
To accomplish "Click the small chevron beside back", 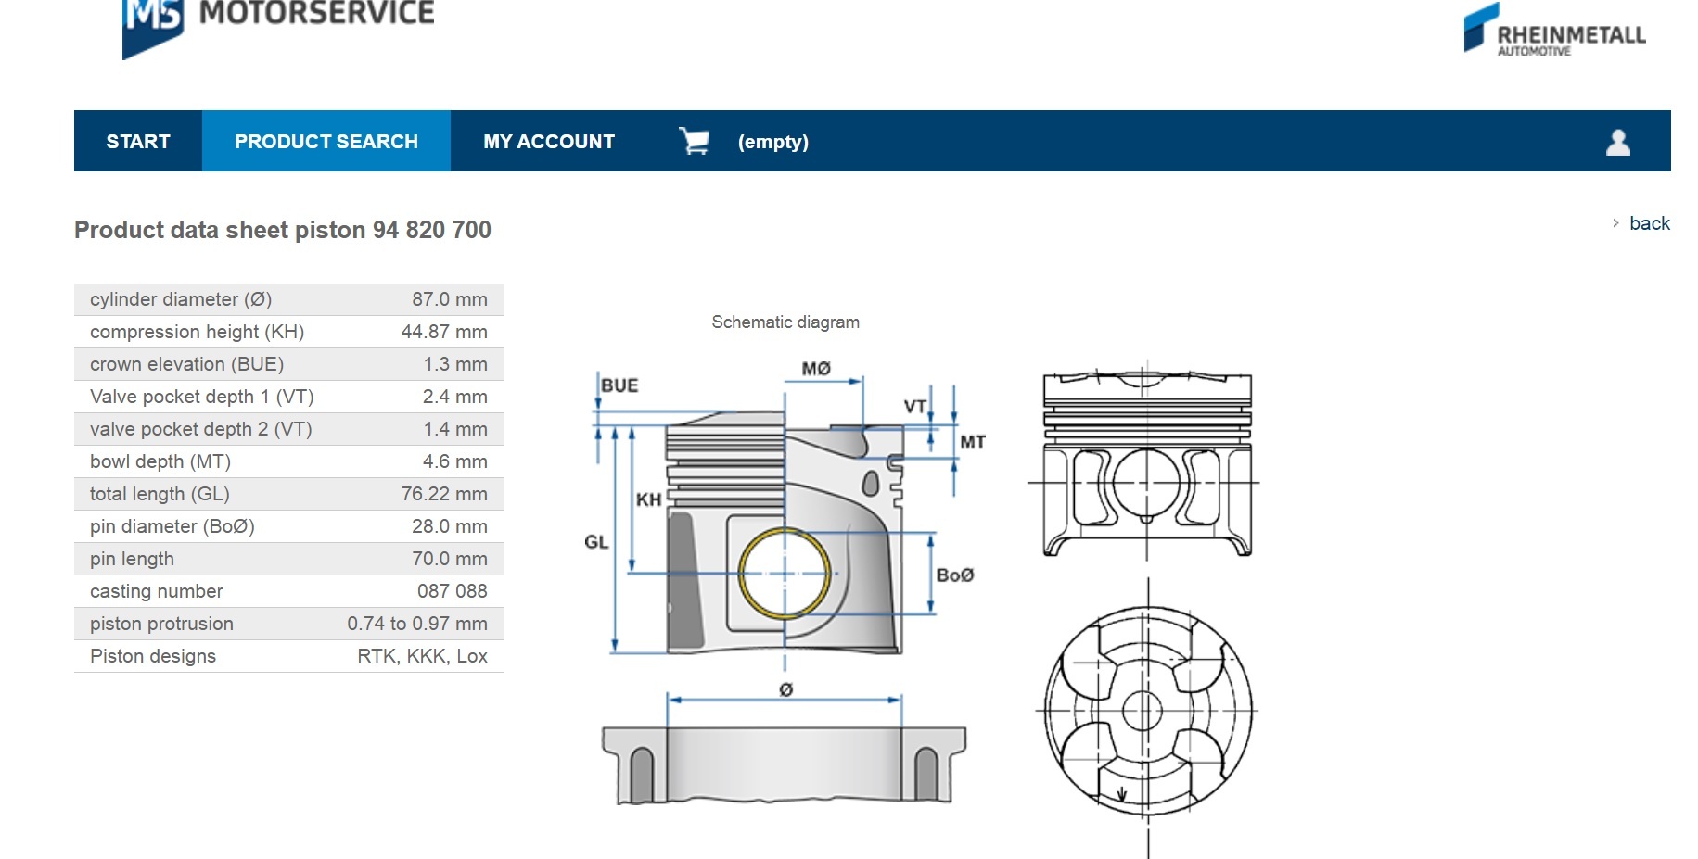I will click(1615, 223).
